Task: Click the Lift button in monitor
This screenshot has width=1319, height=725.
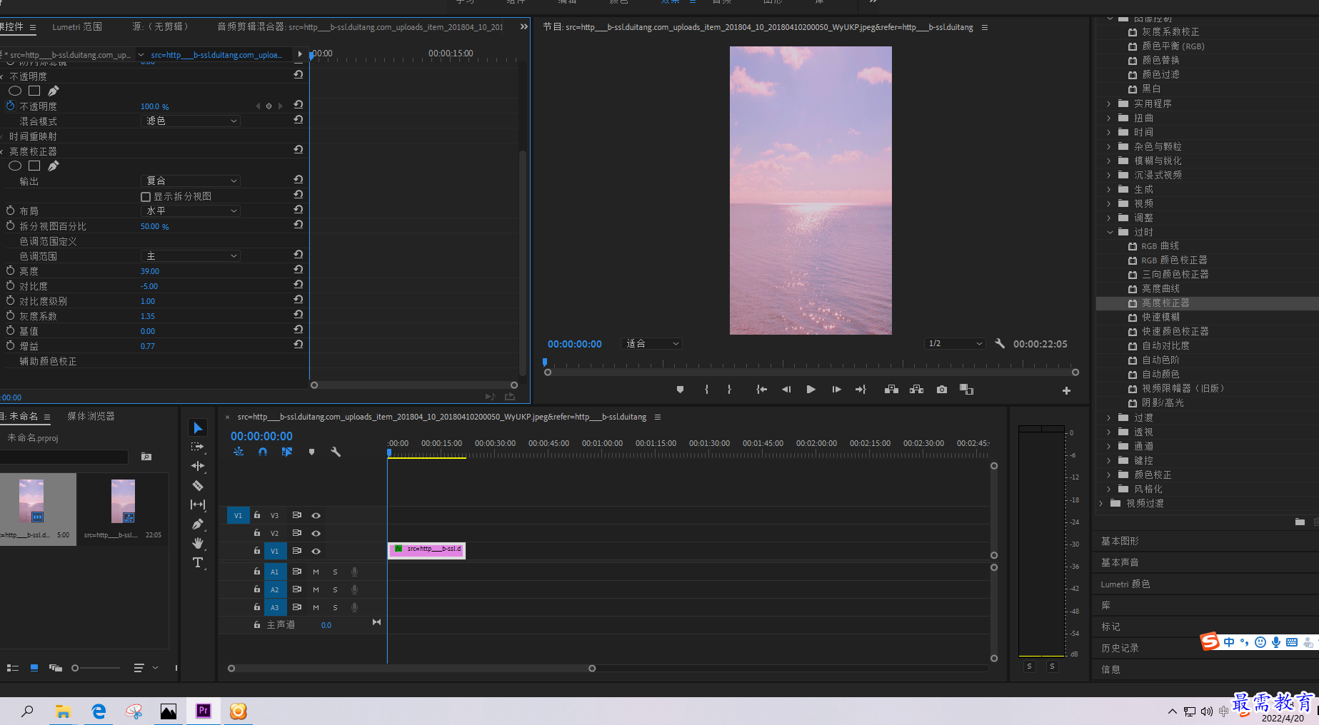Action: (891, 390)
